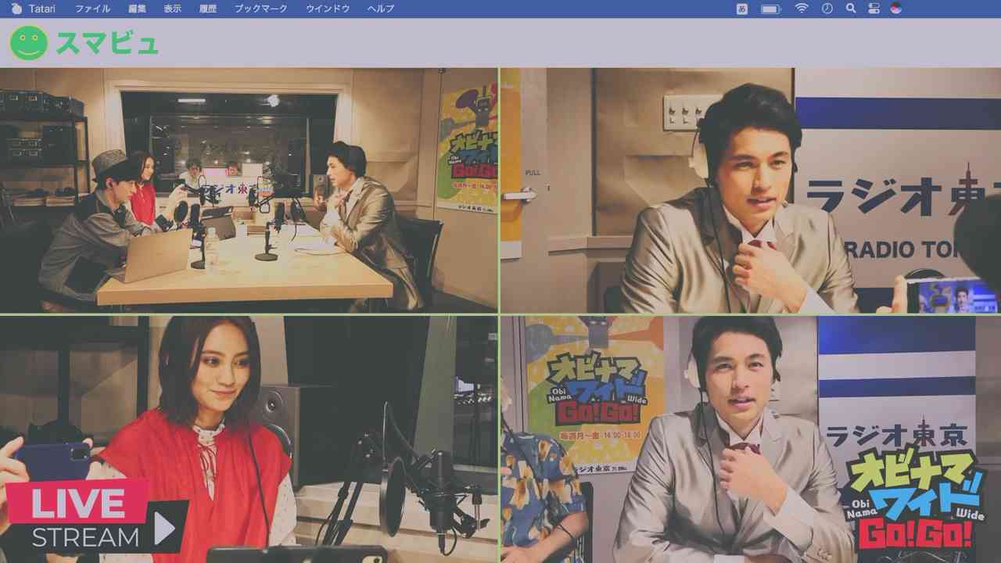
Task: Open Spotlight search magnifier
Action: coord(851,9)
